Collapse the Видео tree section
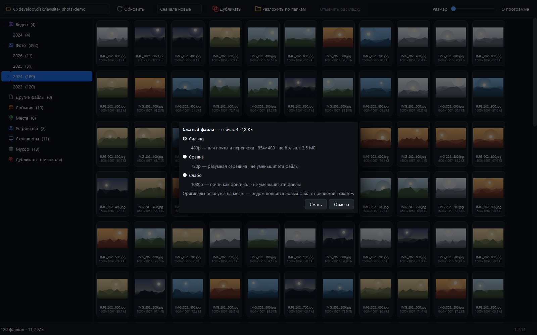Image resolution: width=537 pixels, height=335 pixels. 4,24
